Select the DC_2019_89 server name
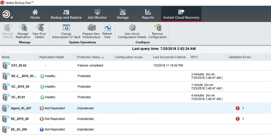The height and width of the screenshot is (135, 271). [x=20, y=86]
